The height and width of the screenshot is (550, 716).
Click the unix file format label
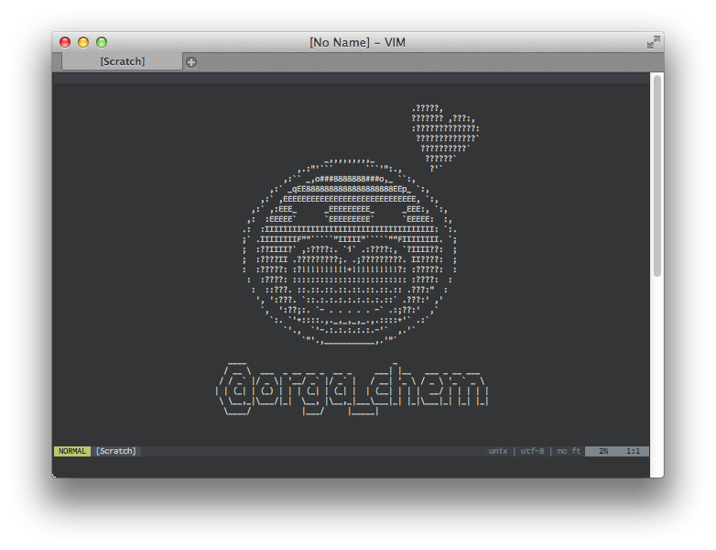498,451
